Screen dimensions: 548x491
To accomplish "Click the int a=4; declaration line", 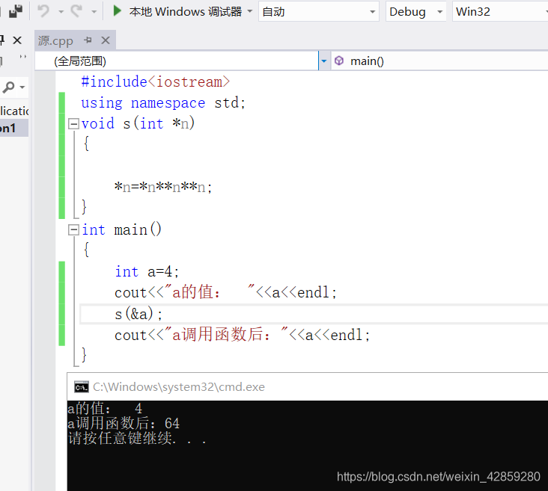I will point(147,271).
